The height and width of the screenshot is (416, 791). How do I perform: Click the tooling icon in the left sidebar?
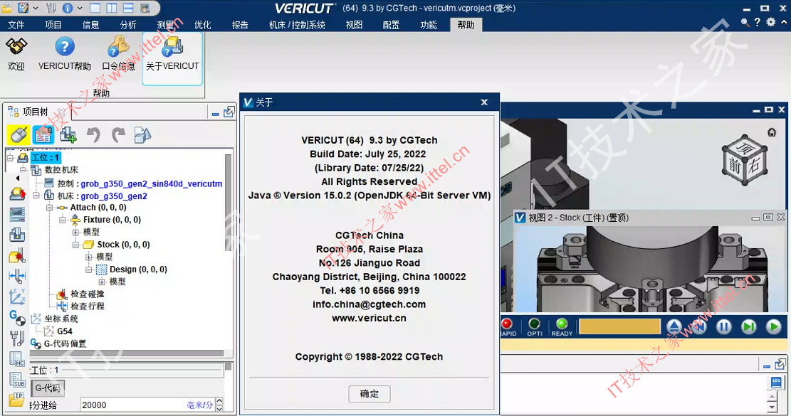click(17, 338)
